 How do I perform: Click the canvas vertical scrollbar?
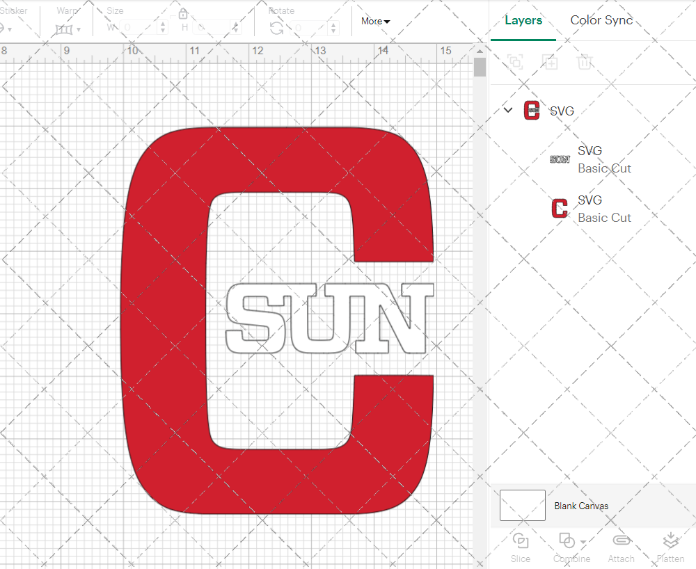pyautogui.click(x=479, y=66)
